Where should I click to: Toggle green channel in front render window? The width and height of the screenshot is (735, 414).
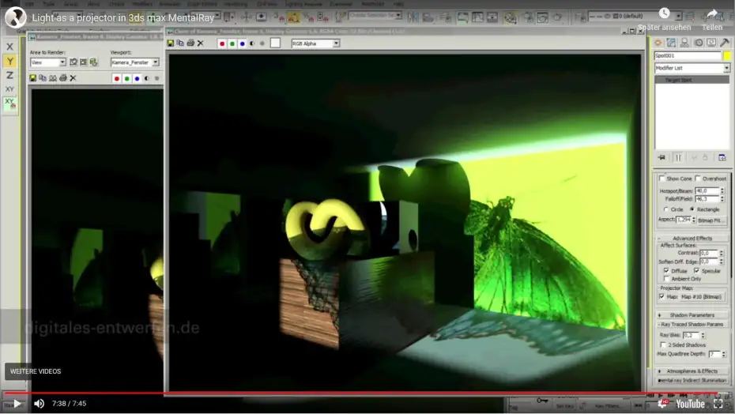232,43
